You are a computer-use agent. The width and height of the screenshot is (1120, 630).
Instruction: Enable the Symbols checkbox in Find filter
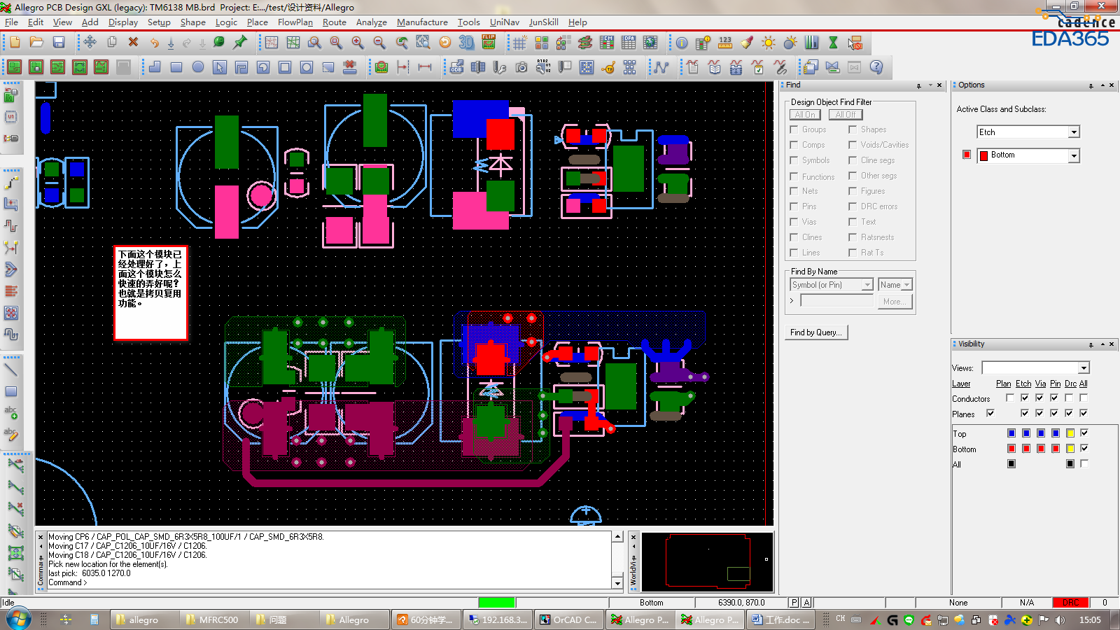tap(794, 160)
